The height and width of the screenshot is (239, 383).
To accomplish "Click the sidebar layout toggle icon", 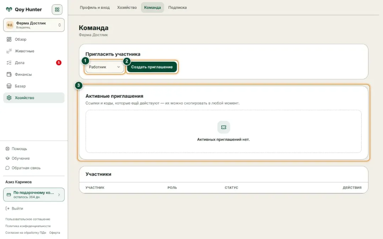I will (x=57, y=10).
